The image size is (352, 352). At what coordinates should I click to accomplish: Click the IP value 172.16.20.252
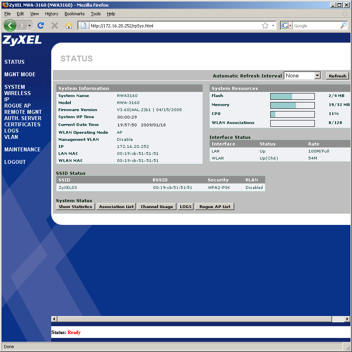(x=133, y=146)
